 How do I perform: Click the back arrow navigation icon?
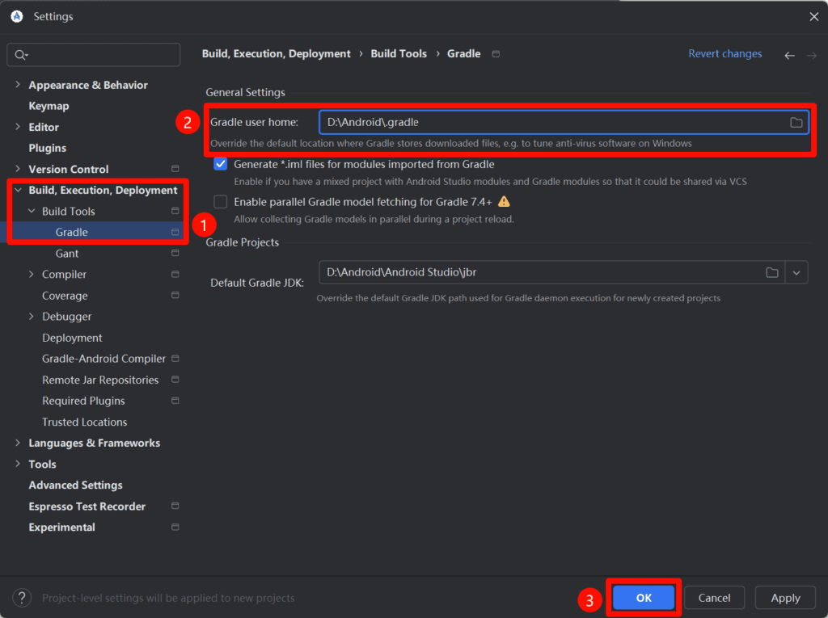click(x=789, y=55)
